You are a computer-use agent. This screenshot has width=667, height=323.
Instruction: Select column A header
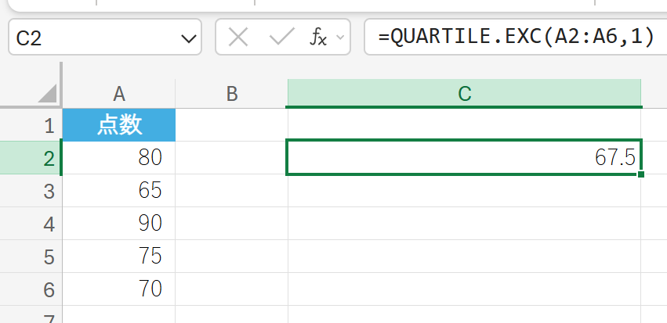tap(119, 94)
